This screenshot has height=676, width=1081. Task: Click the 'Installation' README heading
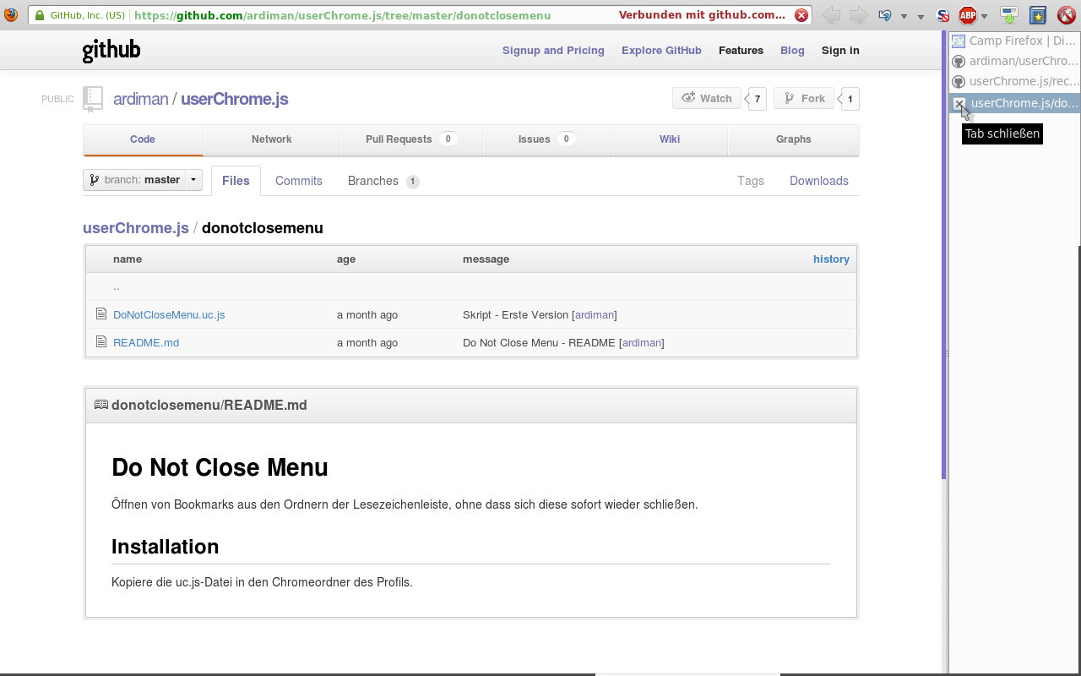(166, 547)
